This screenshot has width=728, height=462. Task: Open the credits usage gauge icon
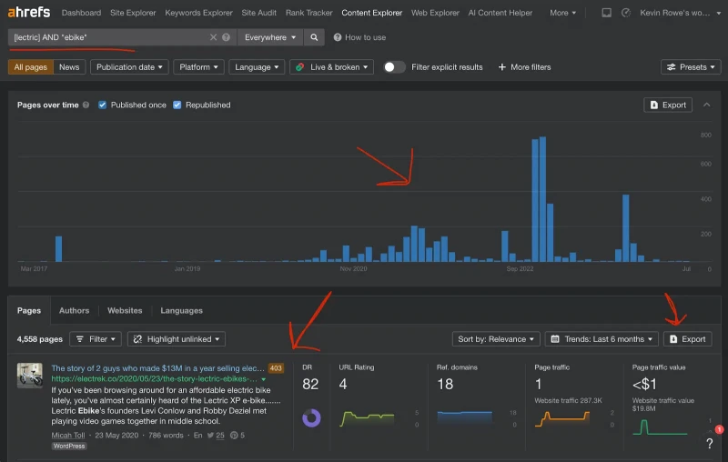(626, 13)
